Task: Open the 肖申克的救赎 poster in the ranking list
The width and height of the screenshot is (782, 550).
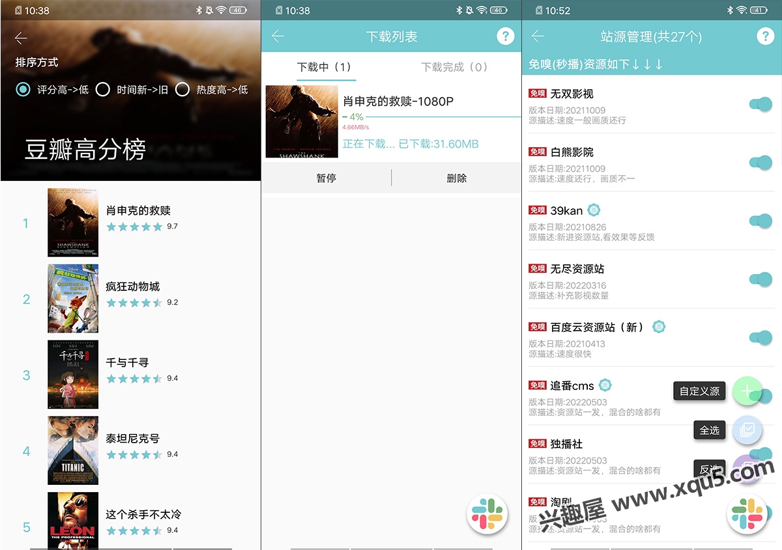Action: click(73, 223)
